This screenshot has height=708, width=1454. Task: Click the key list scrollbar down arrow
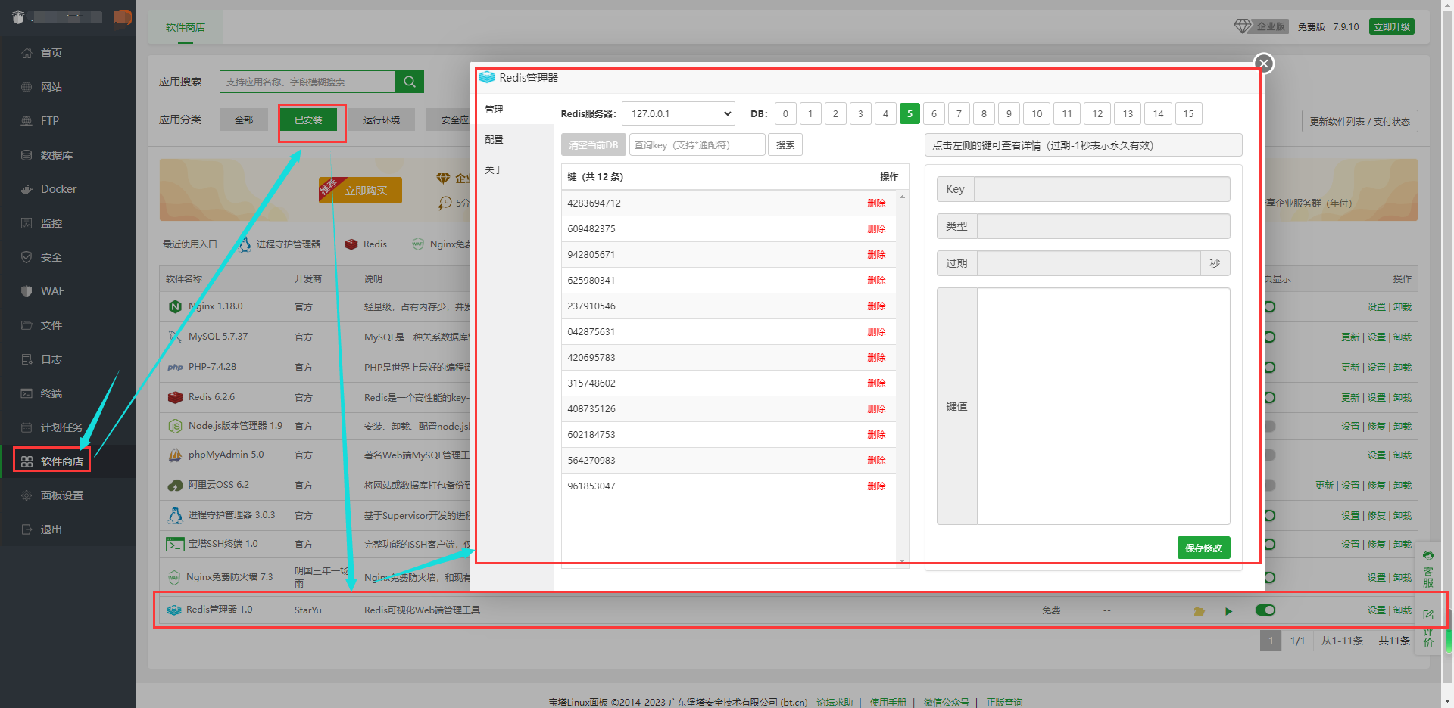pos(902,561)
